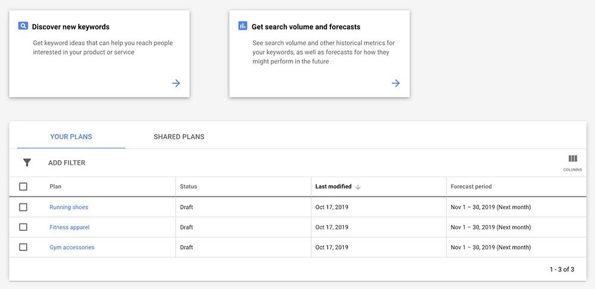This screenshot has height=289, width=595.
Task: Click Draft status in Gym accessories row
Action: tap(186, 247)
